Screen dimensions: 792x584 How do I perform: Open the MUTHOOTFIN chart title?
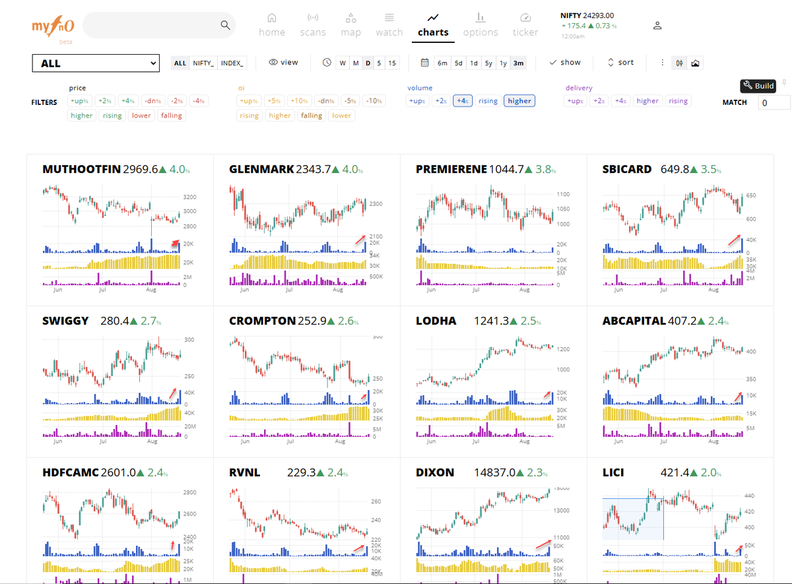tap(81, 169)
